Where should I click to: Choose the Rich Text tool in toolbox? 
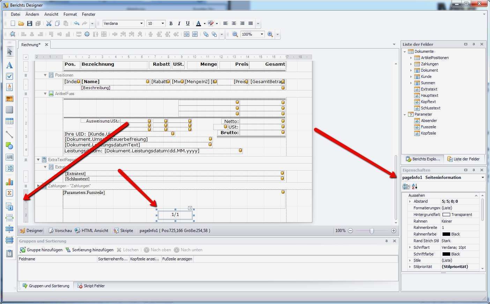9,87
